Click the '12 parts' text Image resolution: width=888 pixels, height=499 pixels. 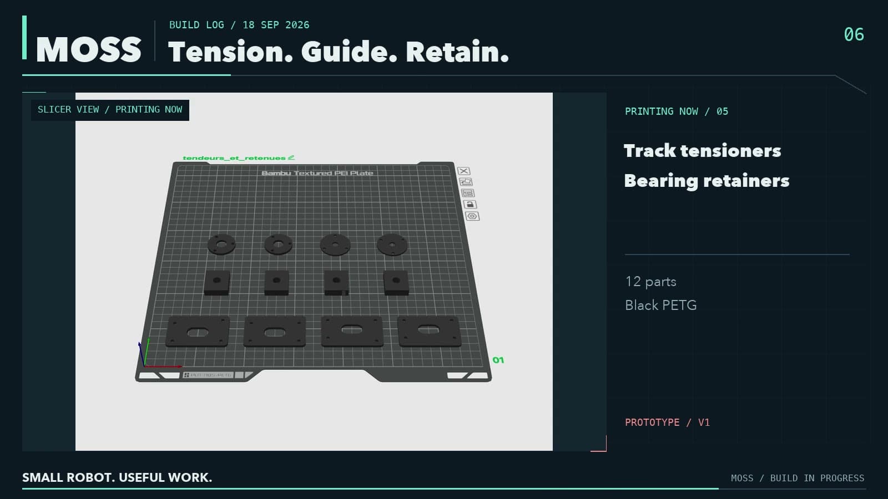tap(650, 282)
